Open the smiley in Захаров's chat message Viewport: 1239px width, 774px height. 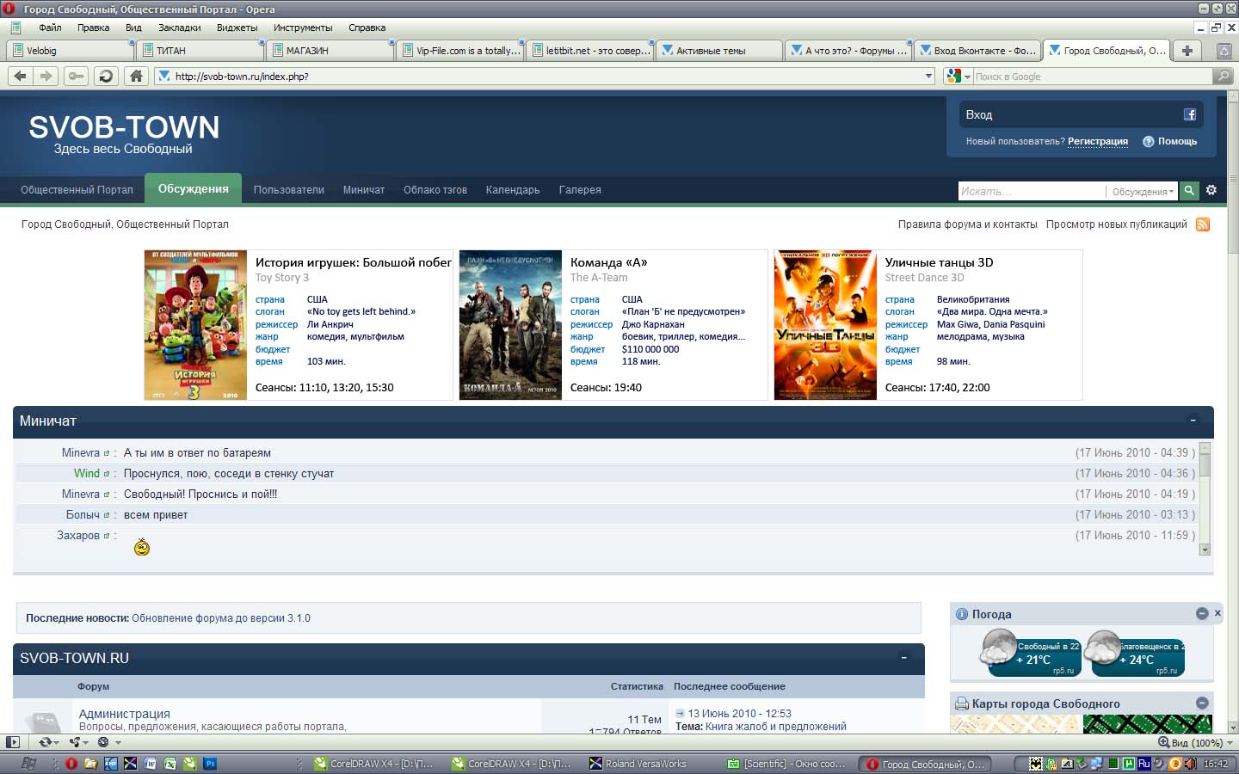click(x=142, y=547)
